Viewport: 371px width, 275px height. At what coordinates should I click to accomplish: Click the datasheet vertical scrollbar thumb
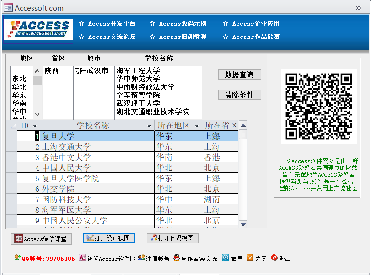pyautogui.click(x=243, y=135)
